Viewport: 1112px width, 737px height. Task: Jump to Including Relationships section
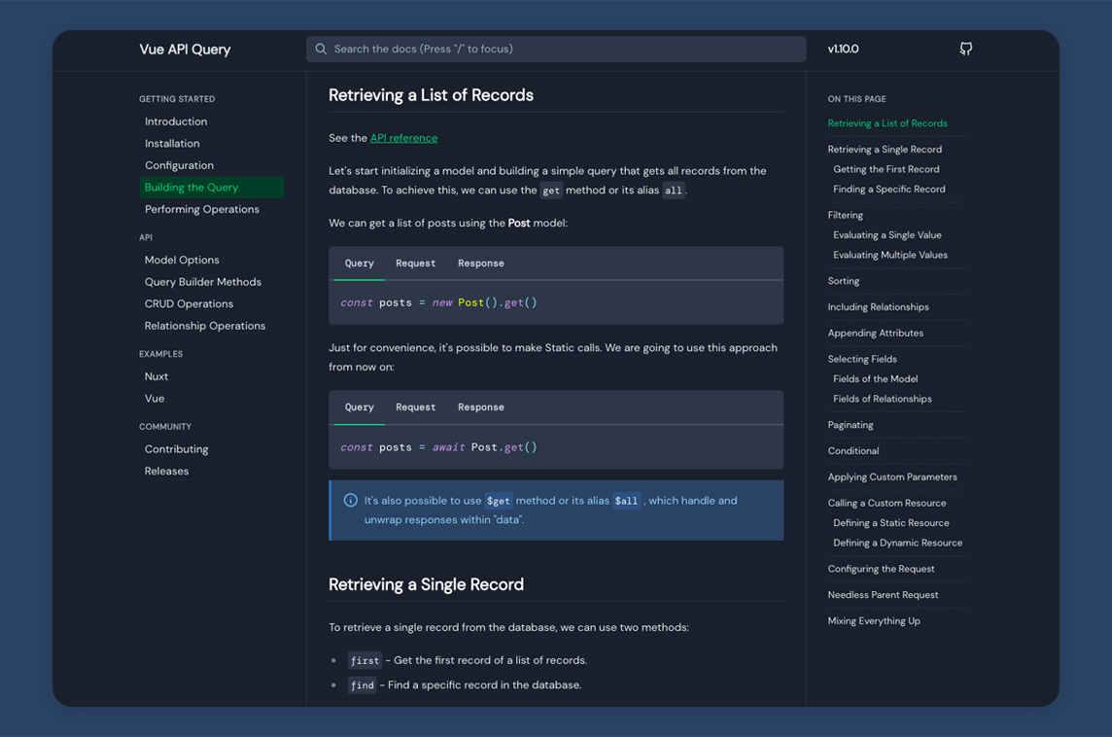pos(878,307)
